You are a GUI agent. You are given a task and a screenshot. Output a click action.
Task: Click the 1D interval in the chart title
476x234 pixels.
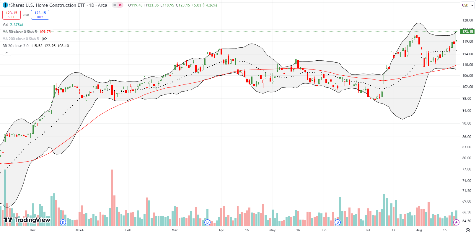click(92, 5)
